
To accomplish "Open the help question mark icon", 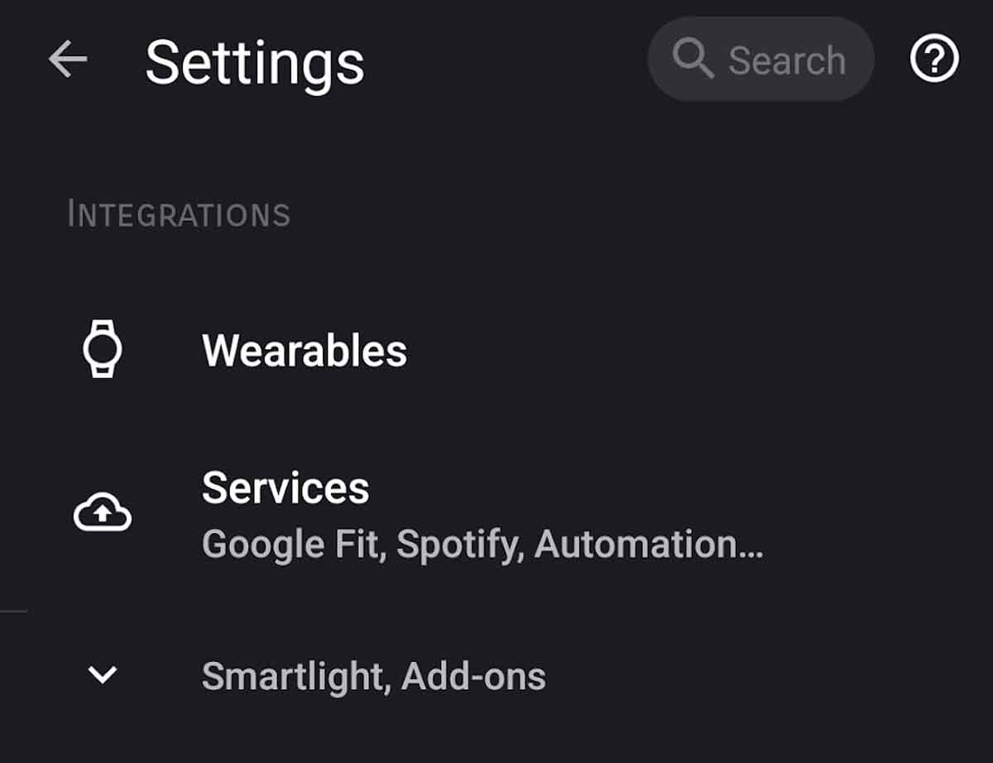I will [933, 59].
